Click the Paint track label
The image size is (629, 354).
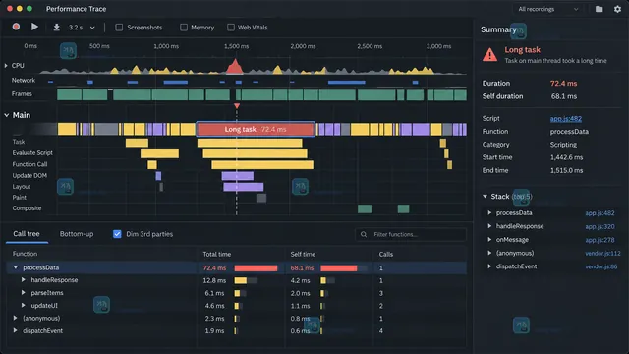point(20,198)
